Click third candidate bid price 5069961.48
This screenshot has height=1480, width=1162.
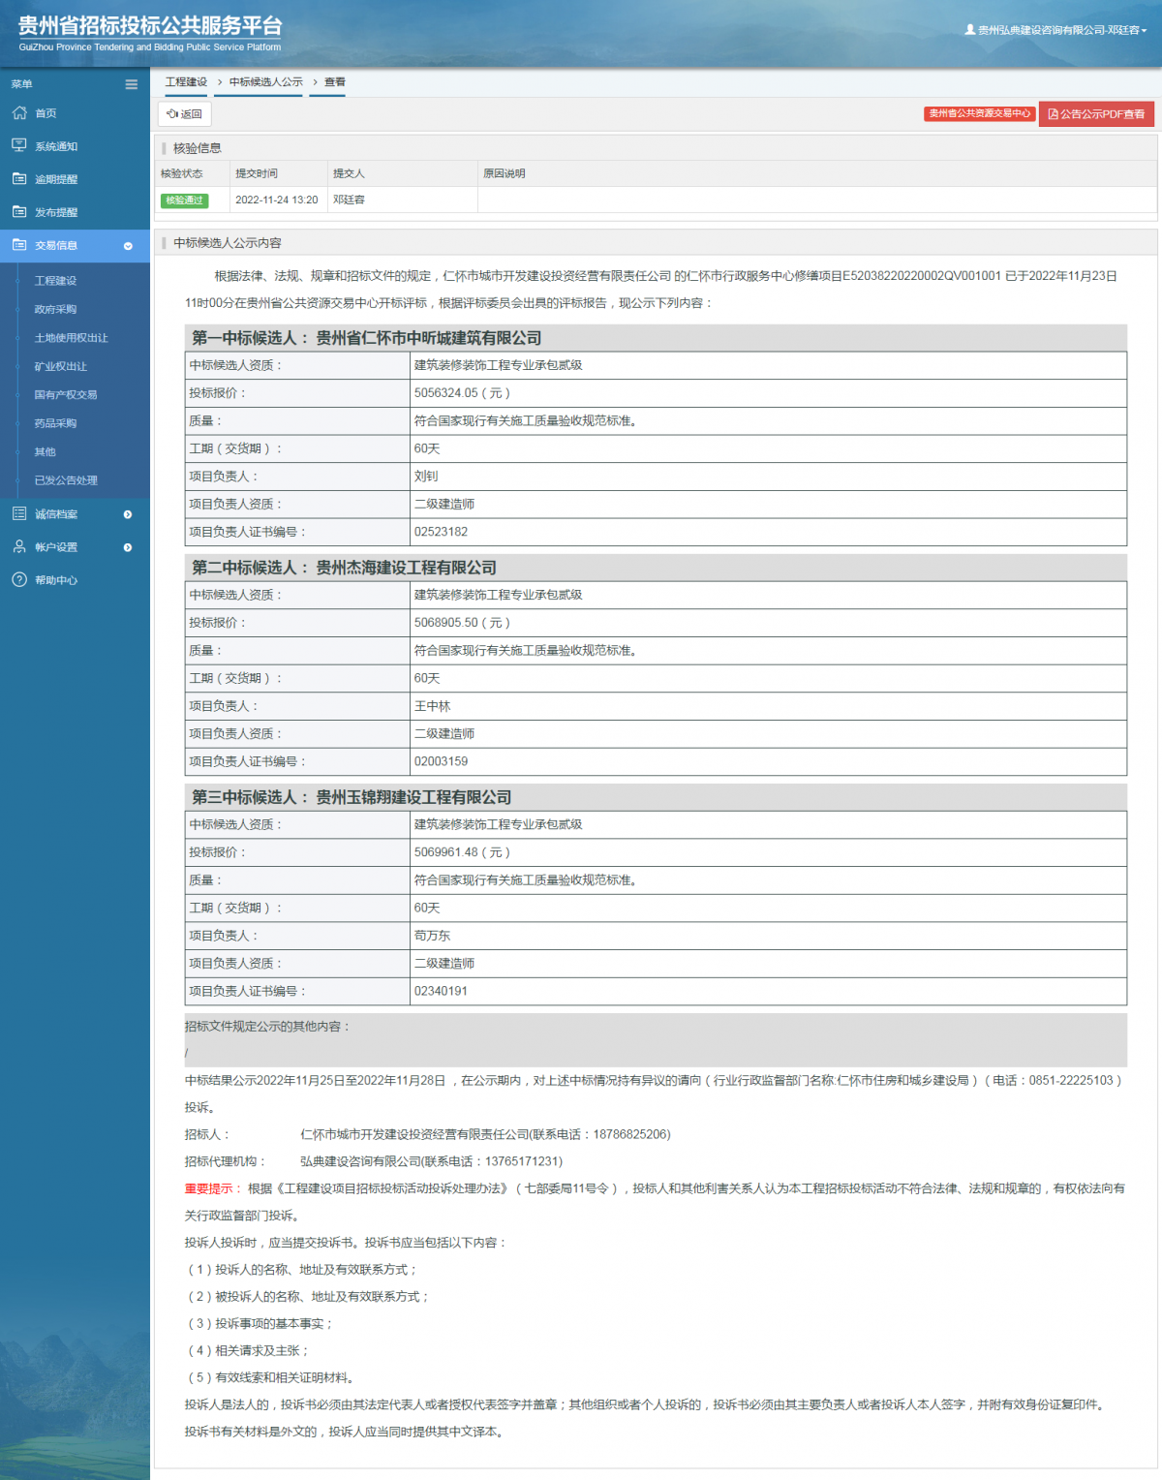pyautogui.click(x=462, y=852)
